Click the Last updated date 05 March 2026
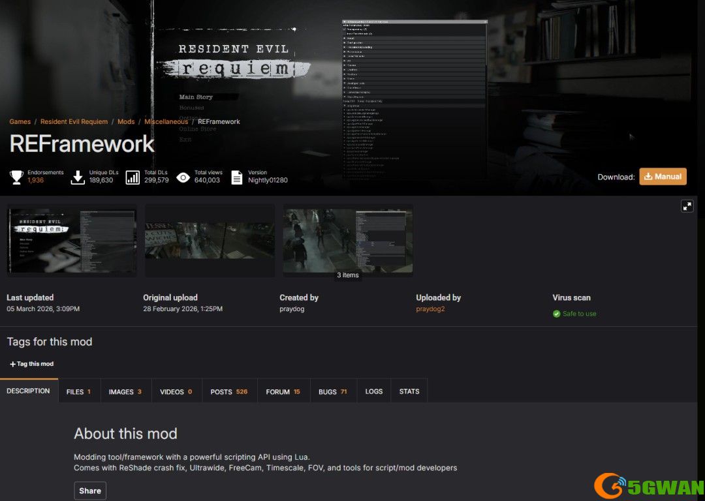The width and height of the screenshot is (705, 501). point(43,309)
